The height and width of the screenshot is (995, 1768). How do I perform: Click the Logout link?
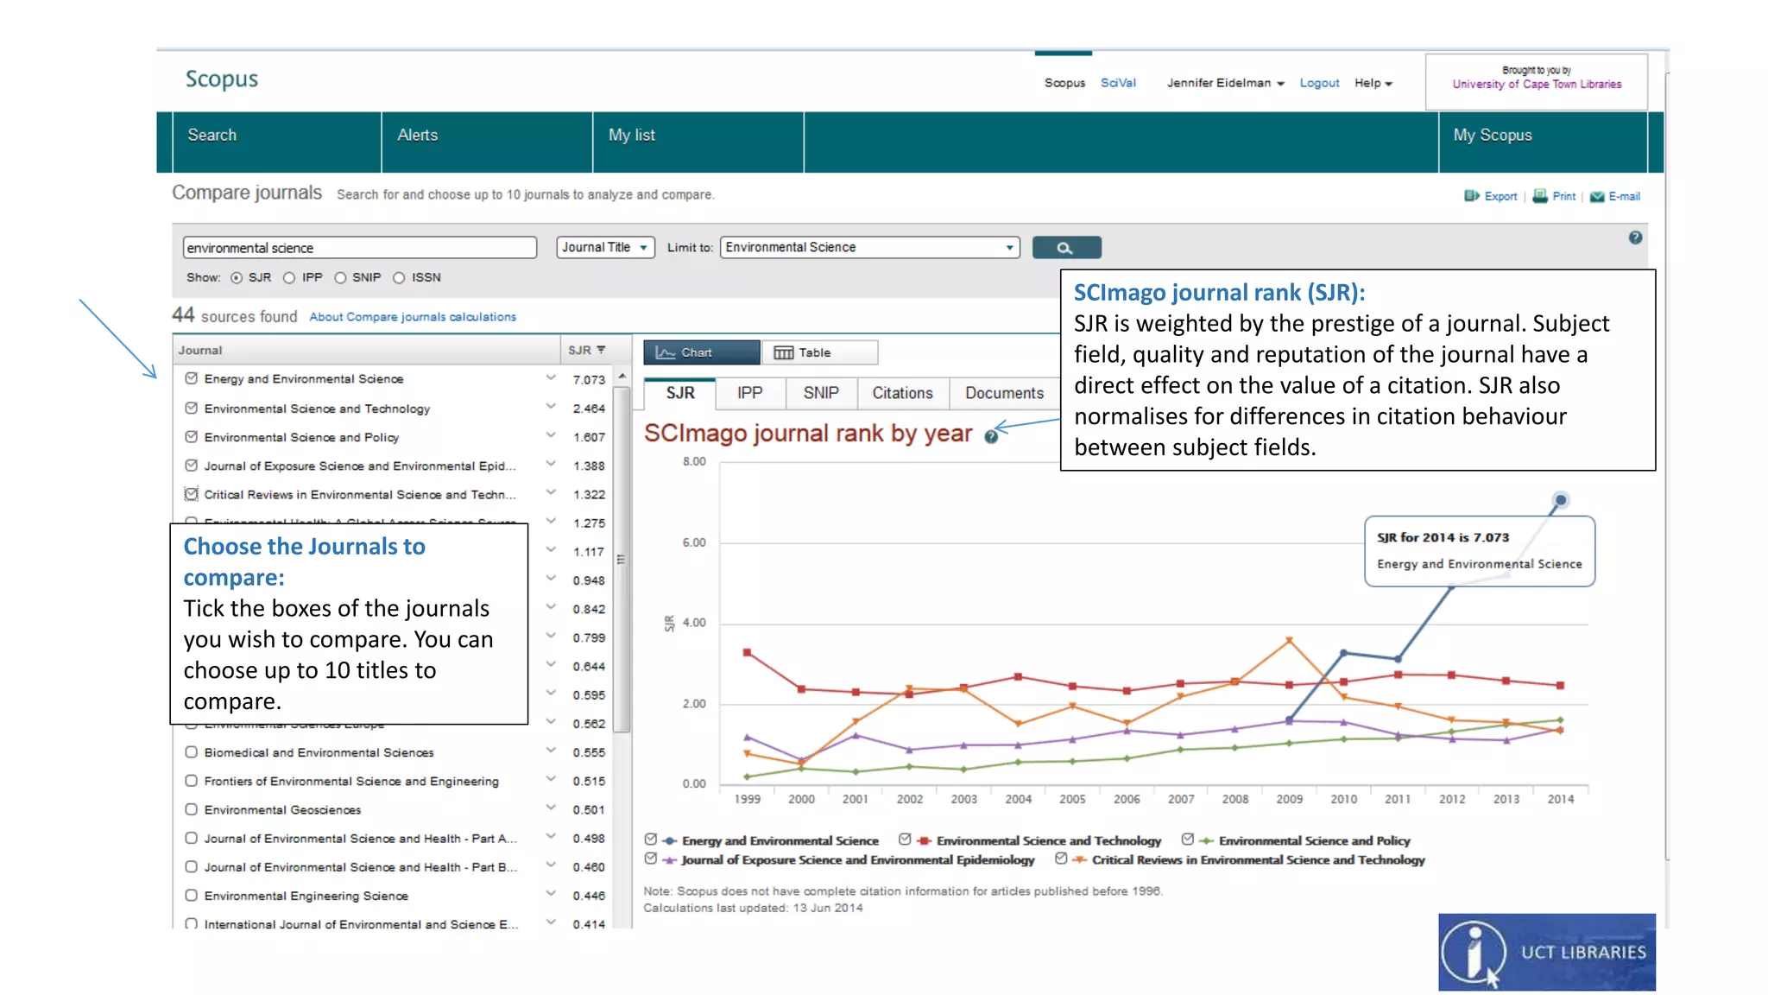1319,83
